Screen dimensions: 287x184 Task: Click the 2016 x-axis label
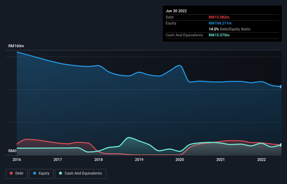[x=17, y=160]
